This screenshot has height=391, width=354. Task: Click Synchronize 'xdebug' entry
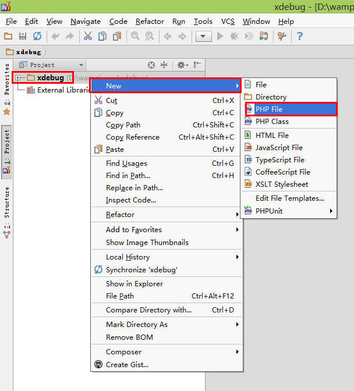[x=167, y=270]
